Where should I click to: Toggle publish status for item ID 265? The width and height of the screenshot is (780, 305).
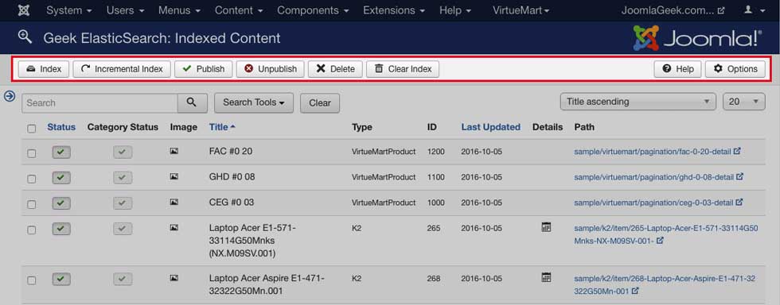pyautogui.click(x=61, y=229)
